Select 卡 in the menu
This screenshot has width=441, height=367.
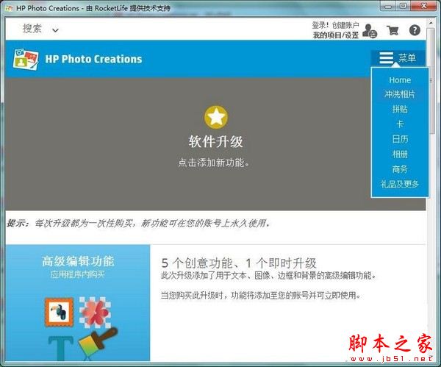[x=400, y=124]
